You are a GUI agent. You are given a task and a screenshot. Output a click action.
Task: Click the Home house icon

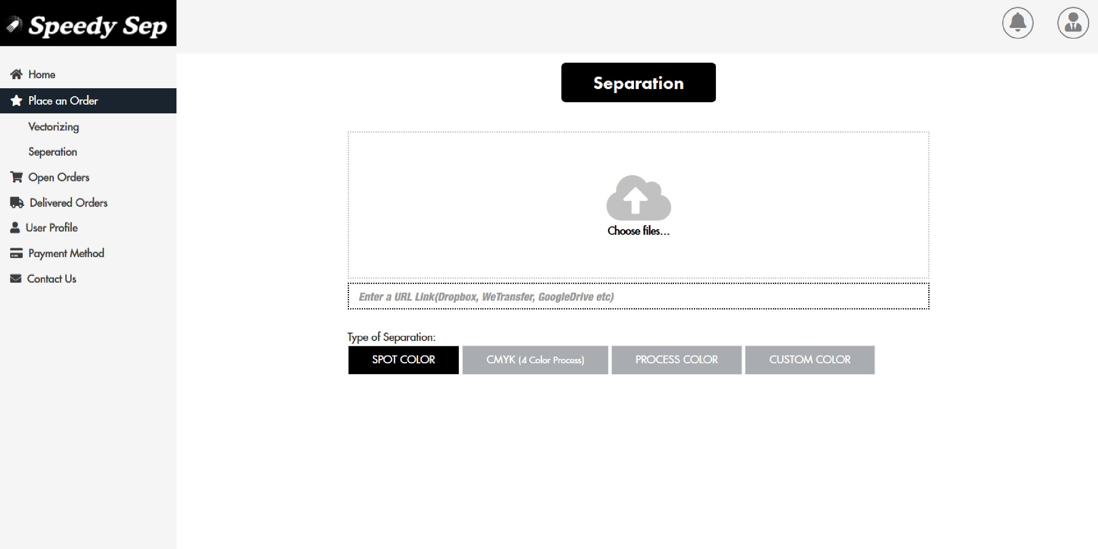click(16, 74)
